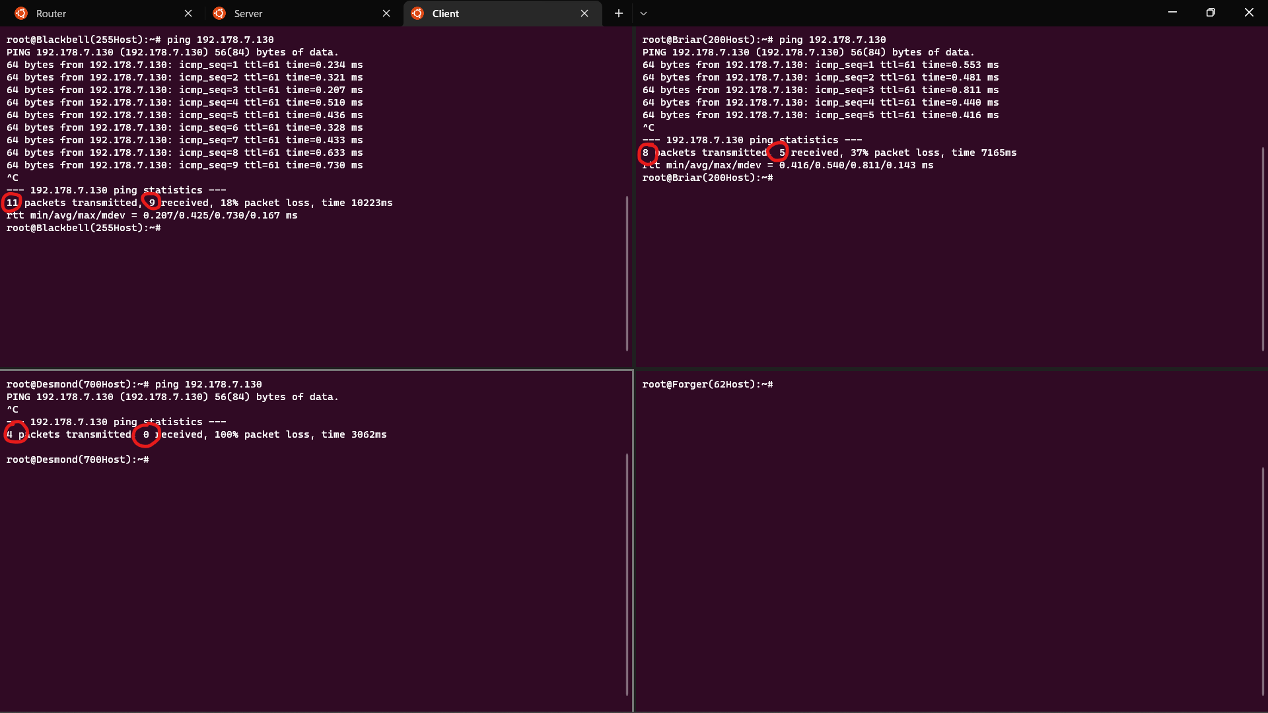Click the Ubuntu icon on Client tab
1268x713 pixels.
[418, 13]
